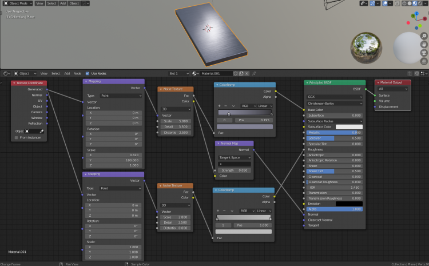Add a color stop to the upper ColorRamp
This screenshot has width=429, height=266.
(x=219, y=106)
